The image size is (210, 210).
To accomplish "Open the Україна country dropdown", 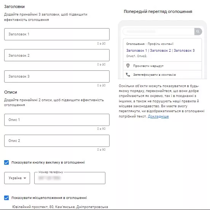I will click(x=17, y=178).
